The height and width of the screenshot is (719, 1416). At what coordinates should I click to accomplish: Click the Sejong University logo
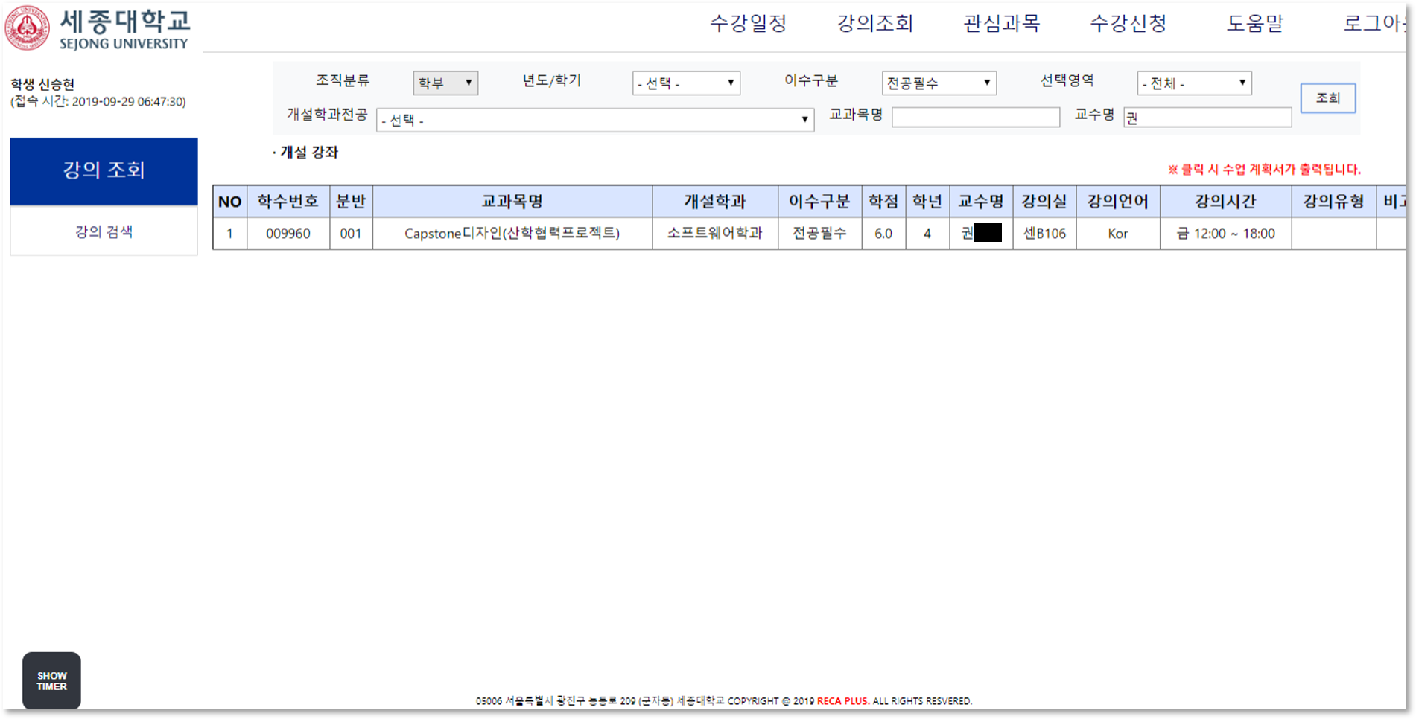tap(97, 28)
